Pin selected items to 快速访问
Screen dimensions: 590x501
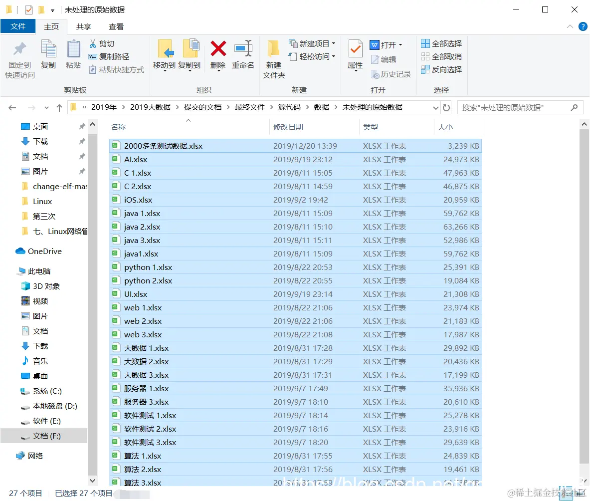click(x=19, y=57)
